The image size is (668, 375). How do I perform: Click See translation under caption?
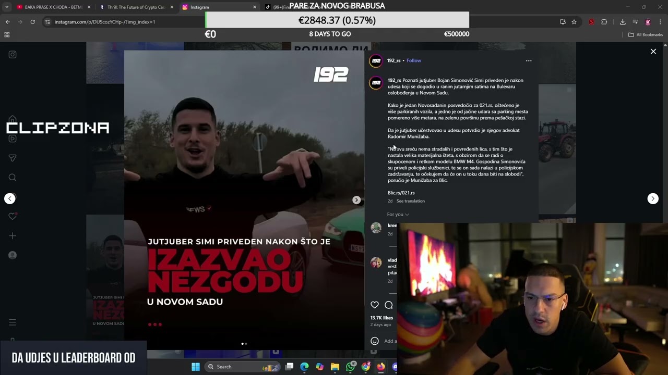pyautogui.click(x=410, y=201)
